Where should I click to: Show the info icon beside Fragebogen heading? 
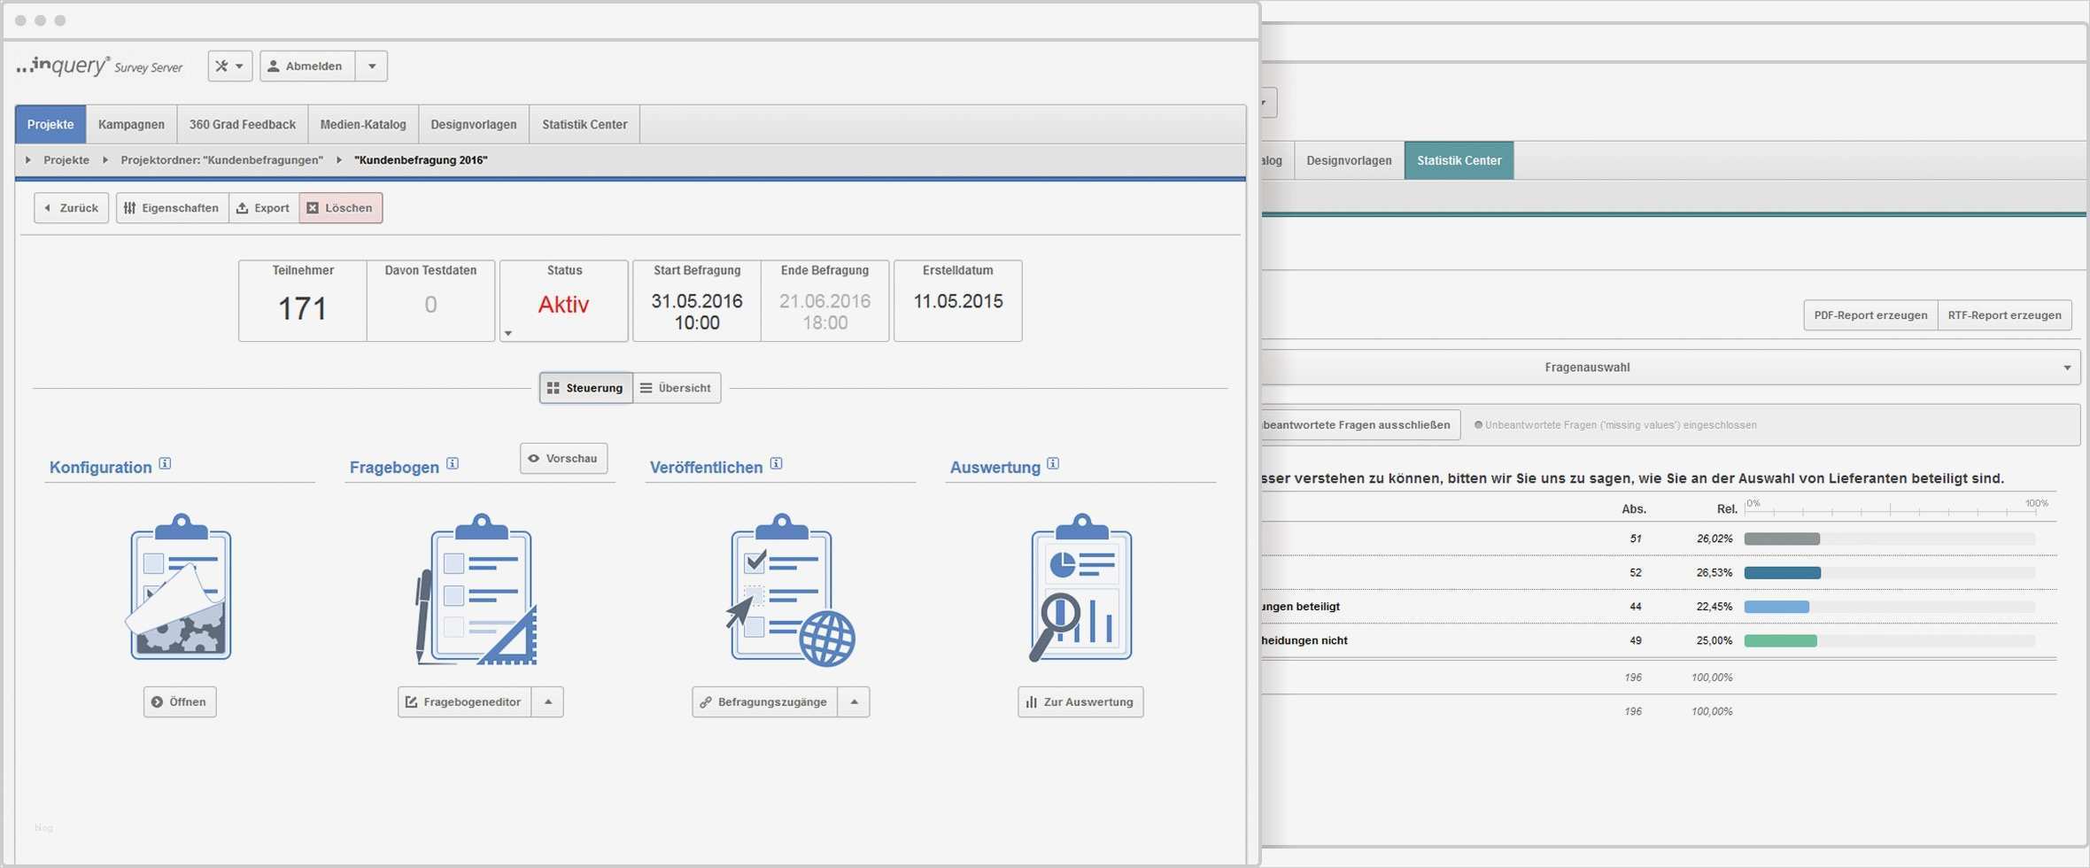(453, 463)
